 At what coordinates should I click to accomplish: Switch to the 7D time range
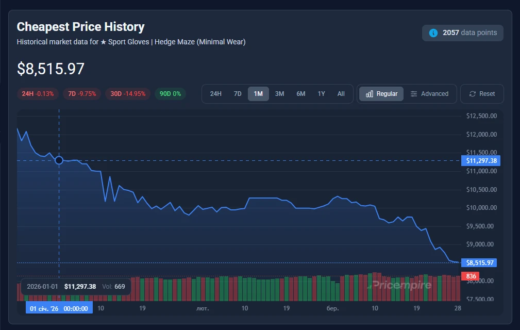coord(238,94)
